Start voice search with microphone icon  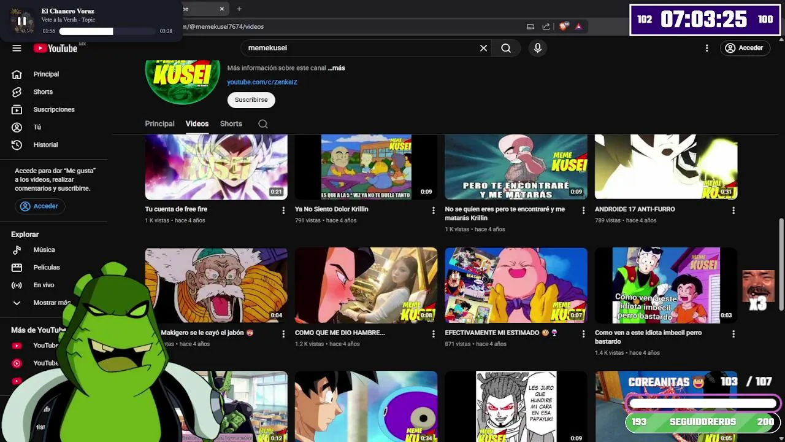pyautogui.click(x=538, y=48)
